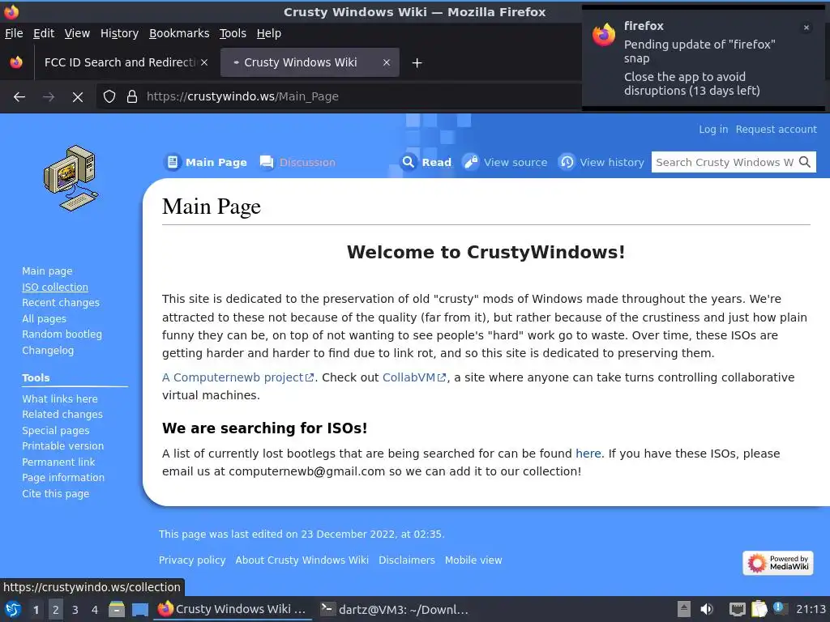Click the View source pencil-lock icon
This screenshot has width=830, height=622.
coord(470,162)
